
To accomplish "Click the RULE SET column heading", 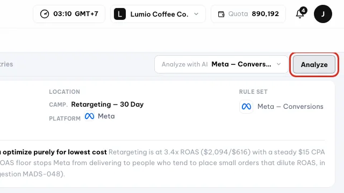I will tap(253, 92).
